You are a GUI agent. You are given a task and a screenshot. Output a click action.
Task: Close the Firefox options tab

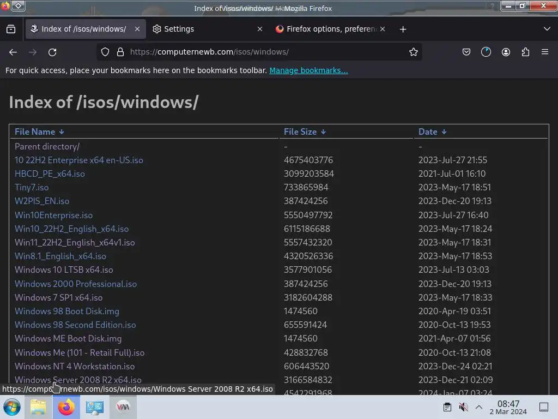383,29
